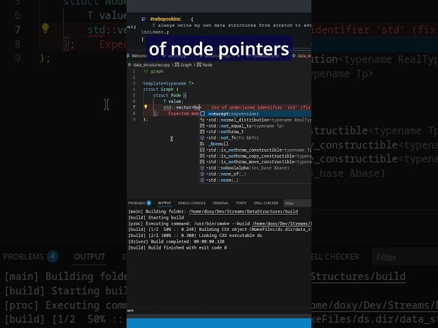Click the 'of node pointers' video caption
Viewport: 438px width, 328px height.
pos(219,49)
